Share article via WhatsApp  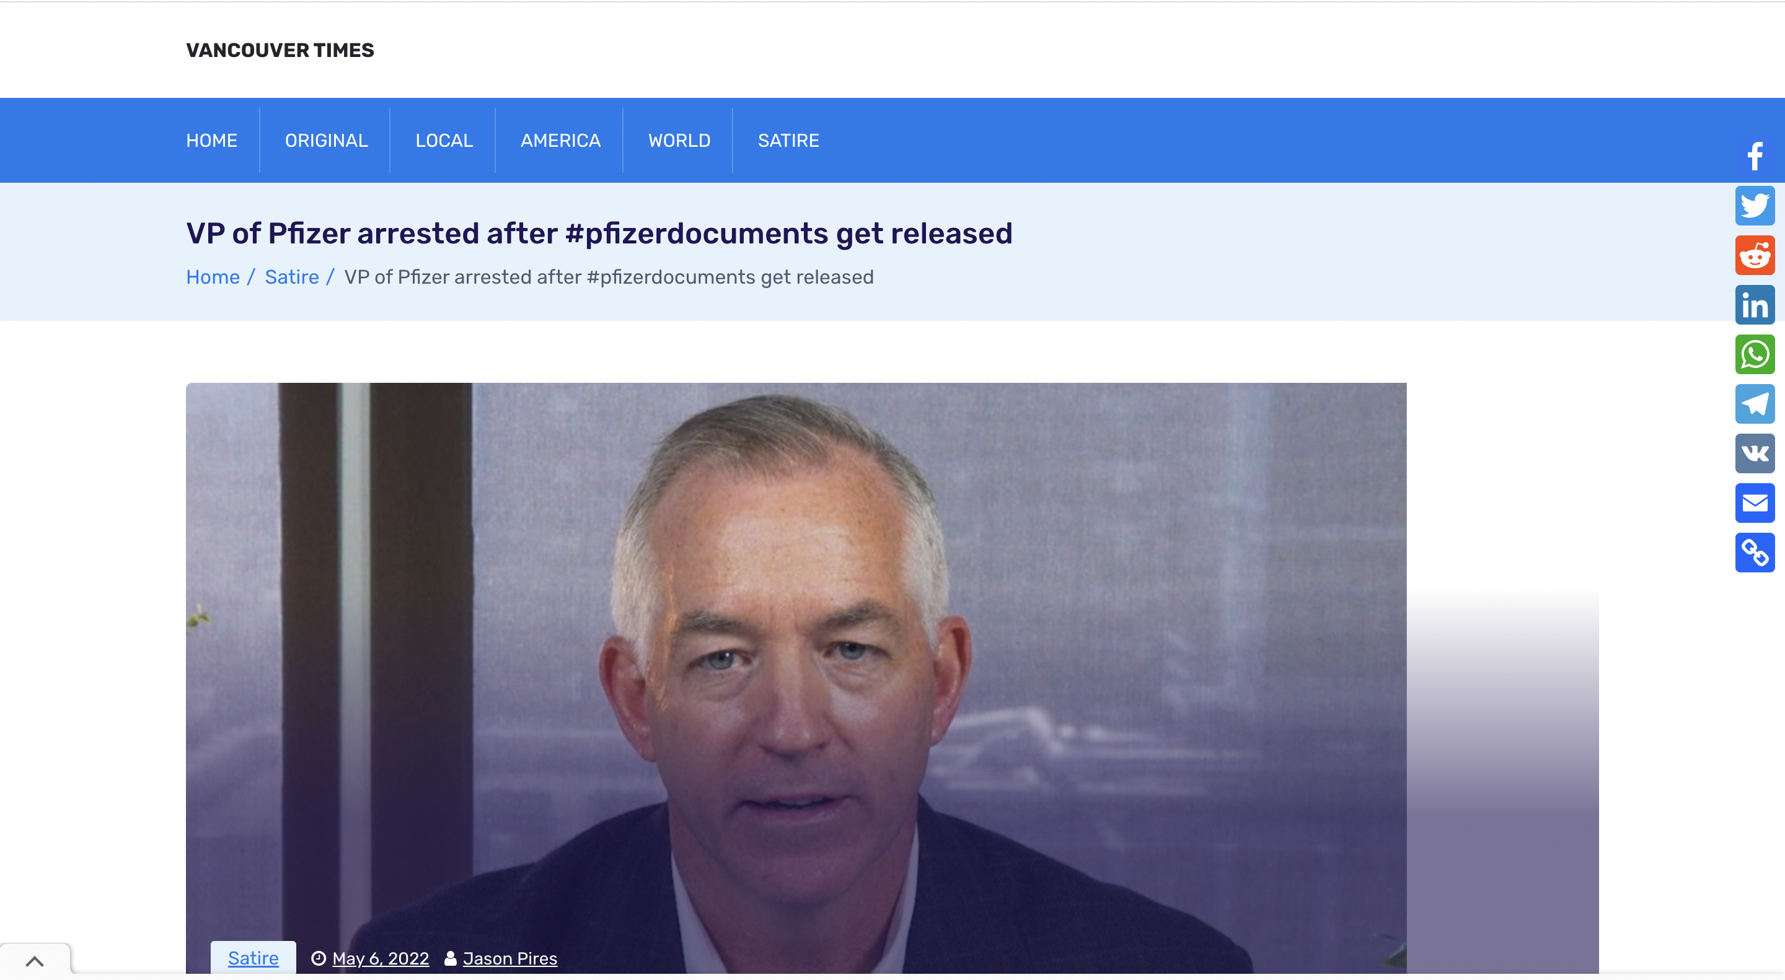1755,354
